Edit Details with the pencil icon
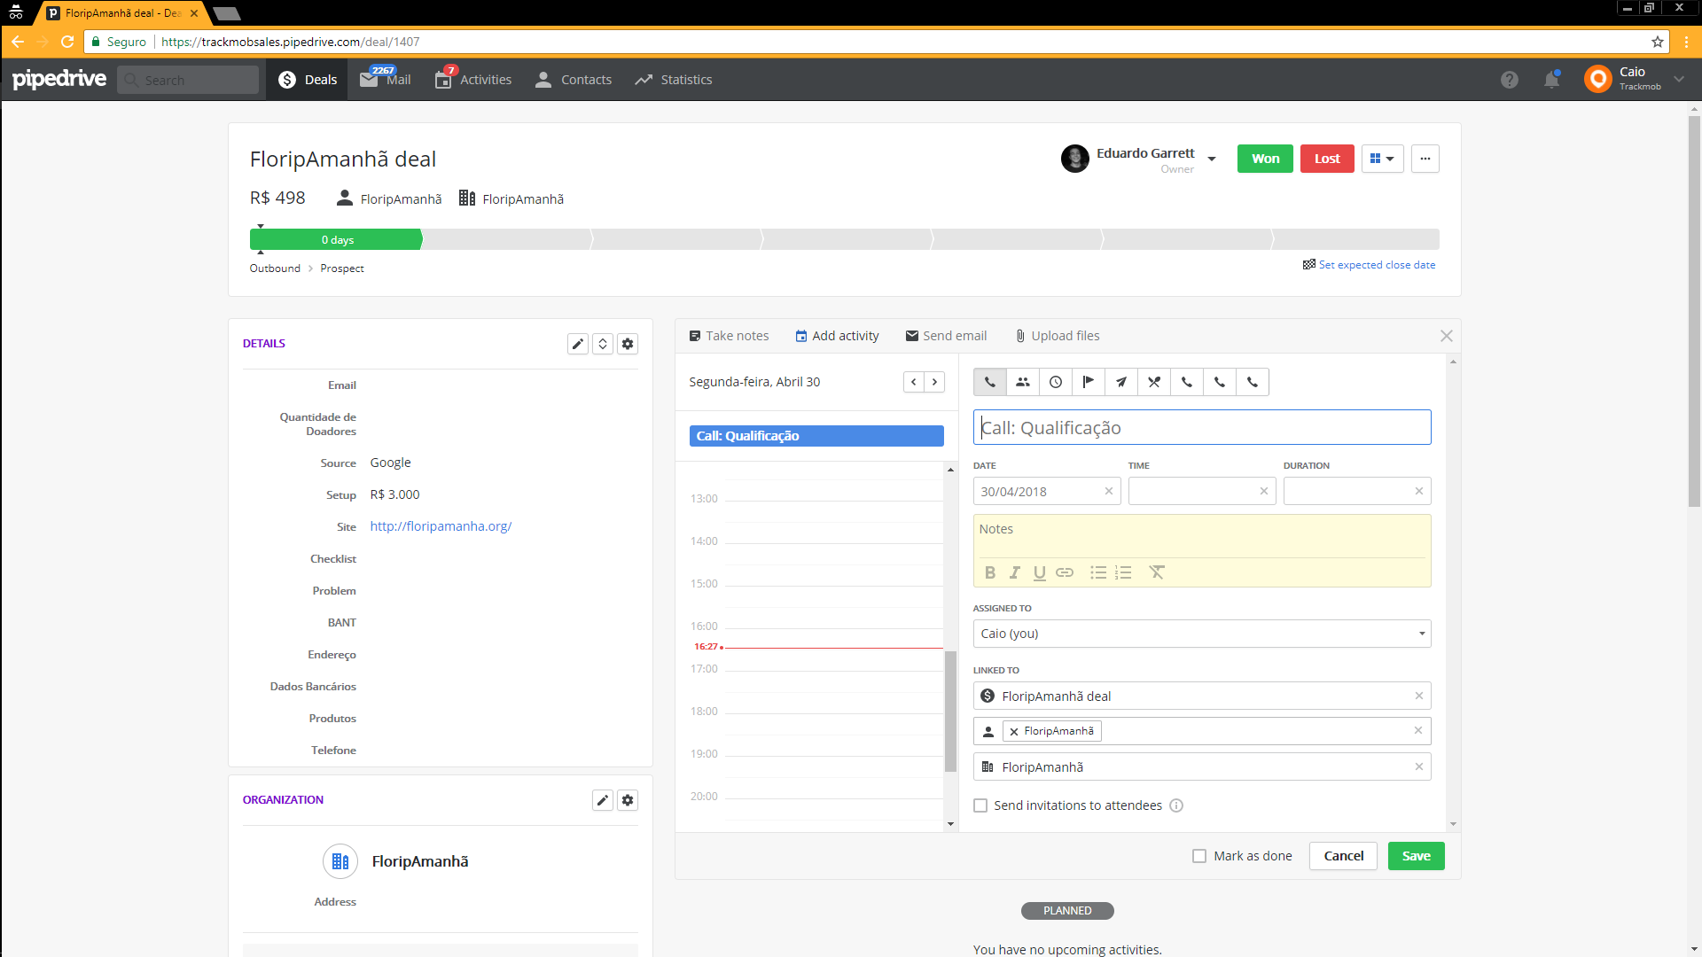 tap(577, 344)
